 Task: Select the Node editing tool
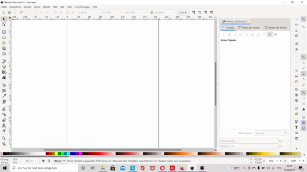pos(4,24)
